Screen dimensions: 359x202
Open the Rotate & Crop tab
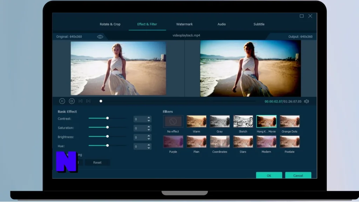[x=110, y=24]
